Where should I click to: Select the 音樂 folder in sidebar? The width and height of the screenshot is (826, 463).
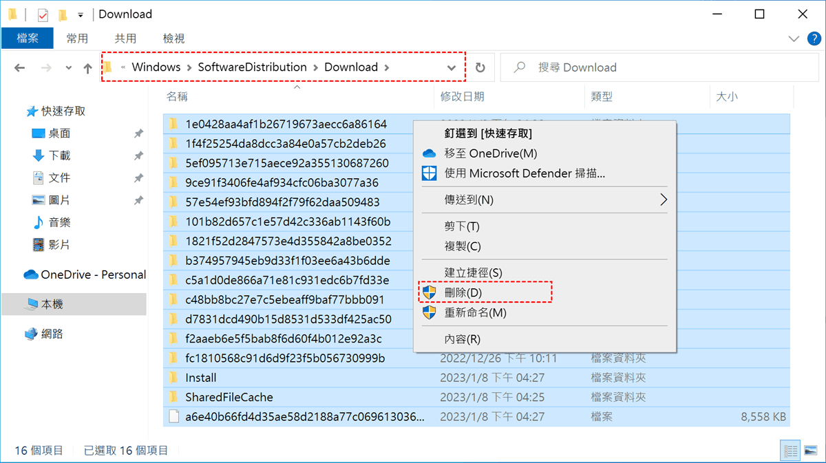pyautogui.click(x=59, y=222)
